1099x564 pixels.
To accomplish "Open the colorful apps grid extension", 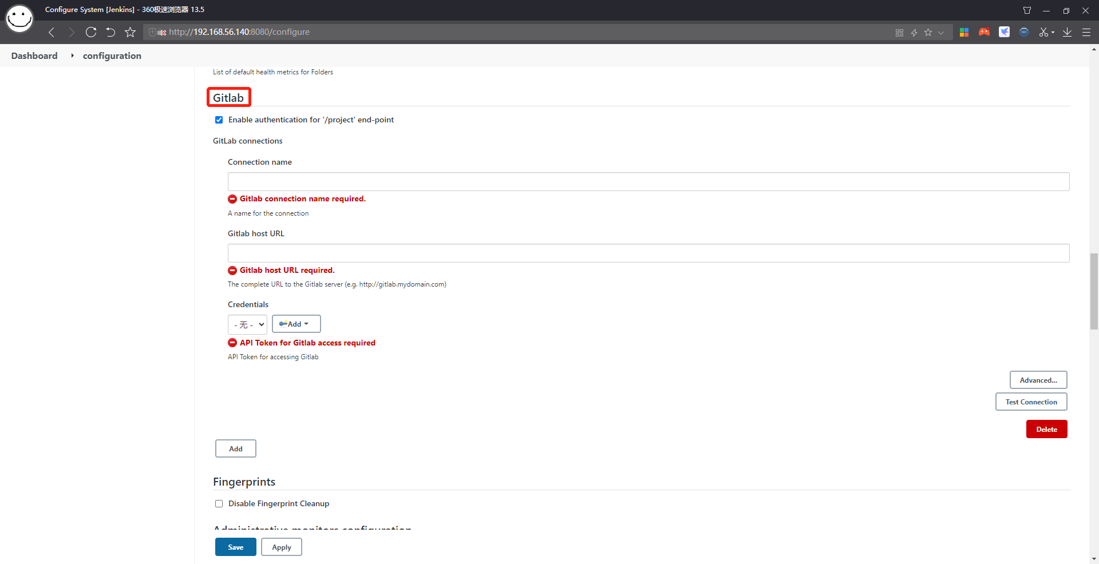I will pos(964,32).
